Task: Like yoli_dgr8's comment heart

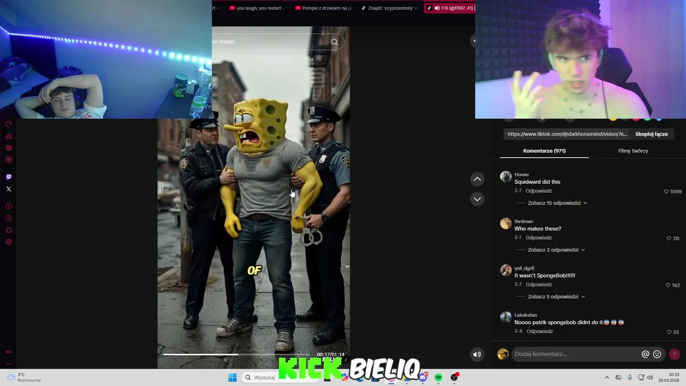Action: [668, 285]
